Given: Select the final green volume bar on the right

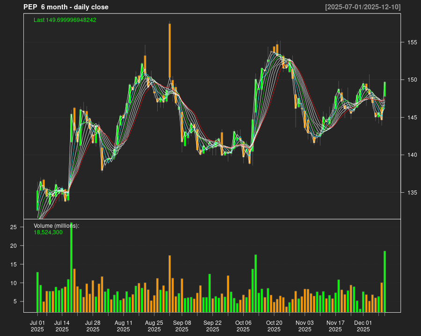Looking at the screenshot, I should coord(385,281).
